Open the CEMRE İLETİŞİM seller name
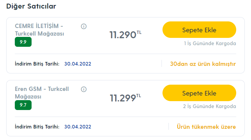251x140 pixels. click(x=39, y=30)
